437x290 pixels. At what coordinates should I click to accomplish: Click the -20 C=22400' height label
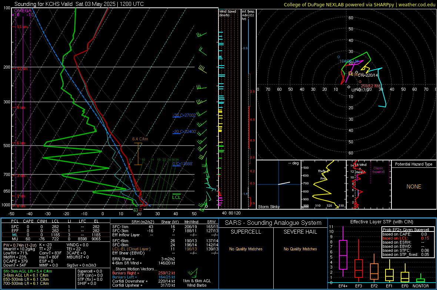coord(184,131)
